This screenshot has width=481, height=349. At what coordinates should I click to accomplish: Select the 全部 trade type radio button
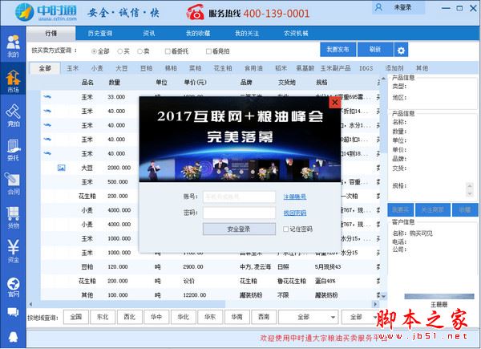point(94,51)
